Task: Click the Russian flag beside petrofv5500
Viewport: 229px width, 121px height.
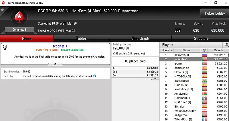Action: (x=204, y=55)
